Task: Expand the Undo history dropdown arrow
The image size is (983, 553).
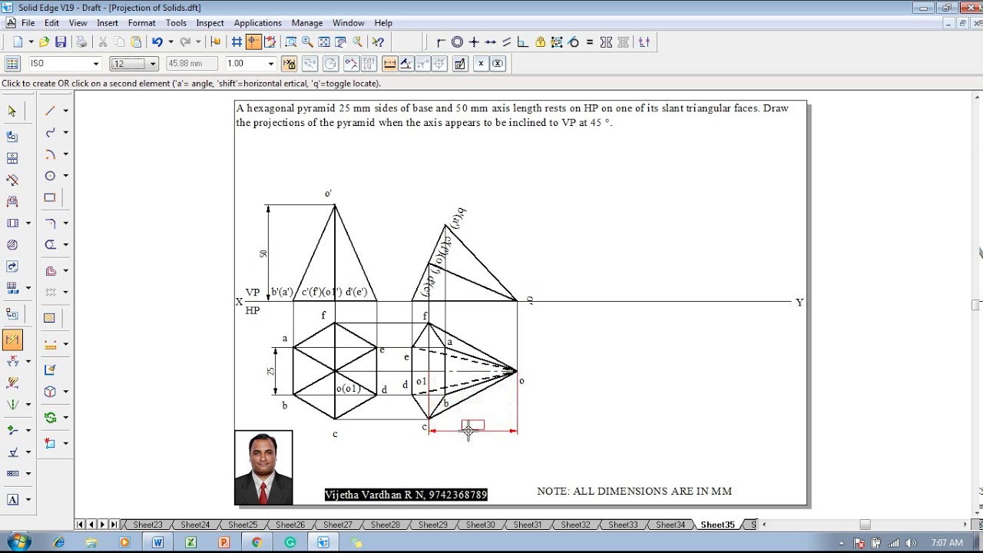Action: [x=170, y=42]
